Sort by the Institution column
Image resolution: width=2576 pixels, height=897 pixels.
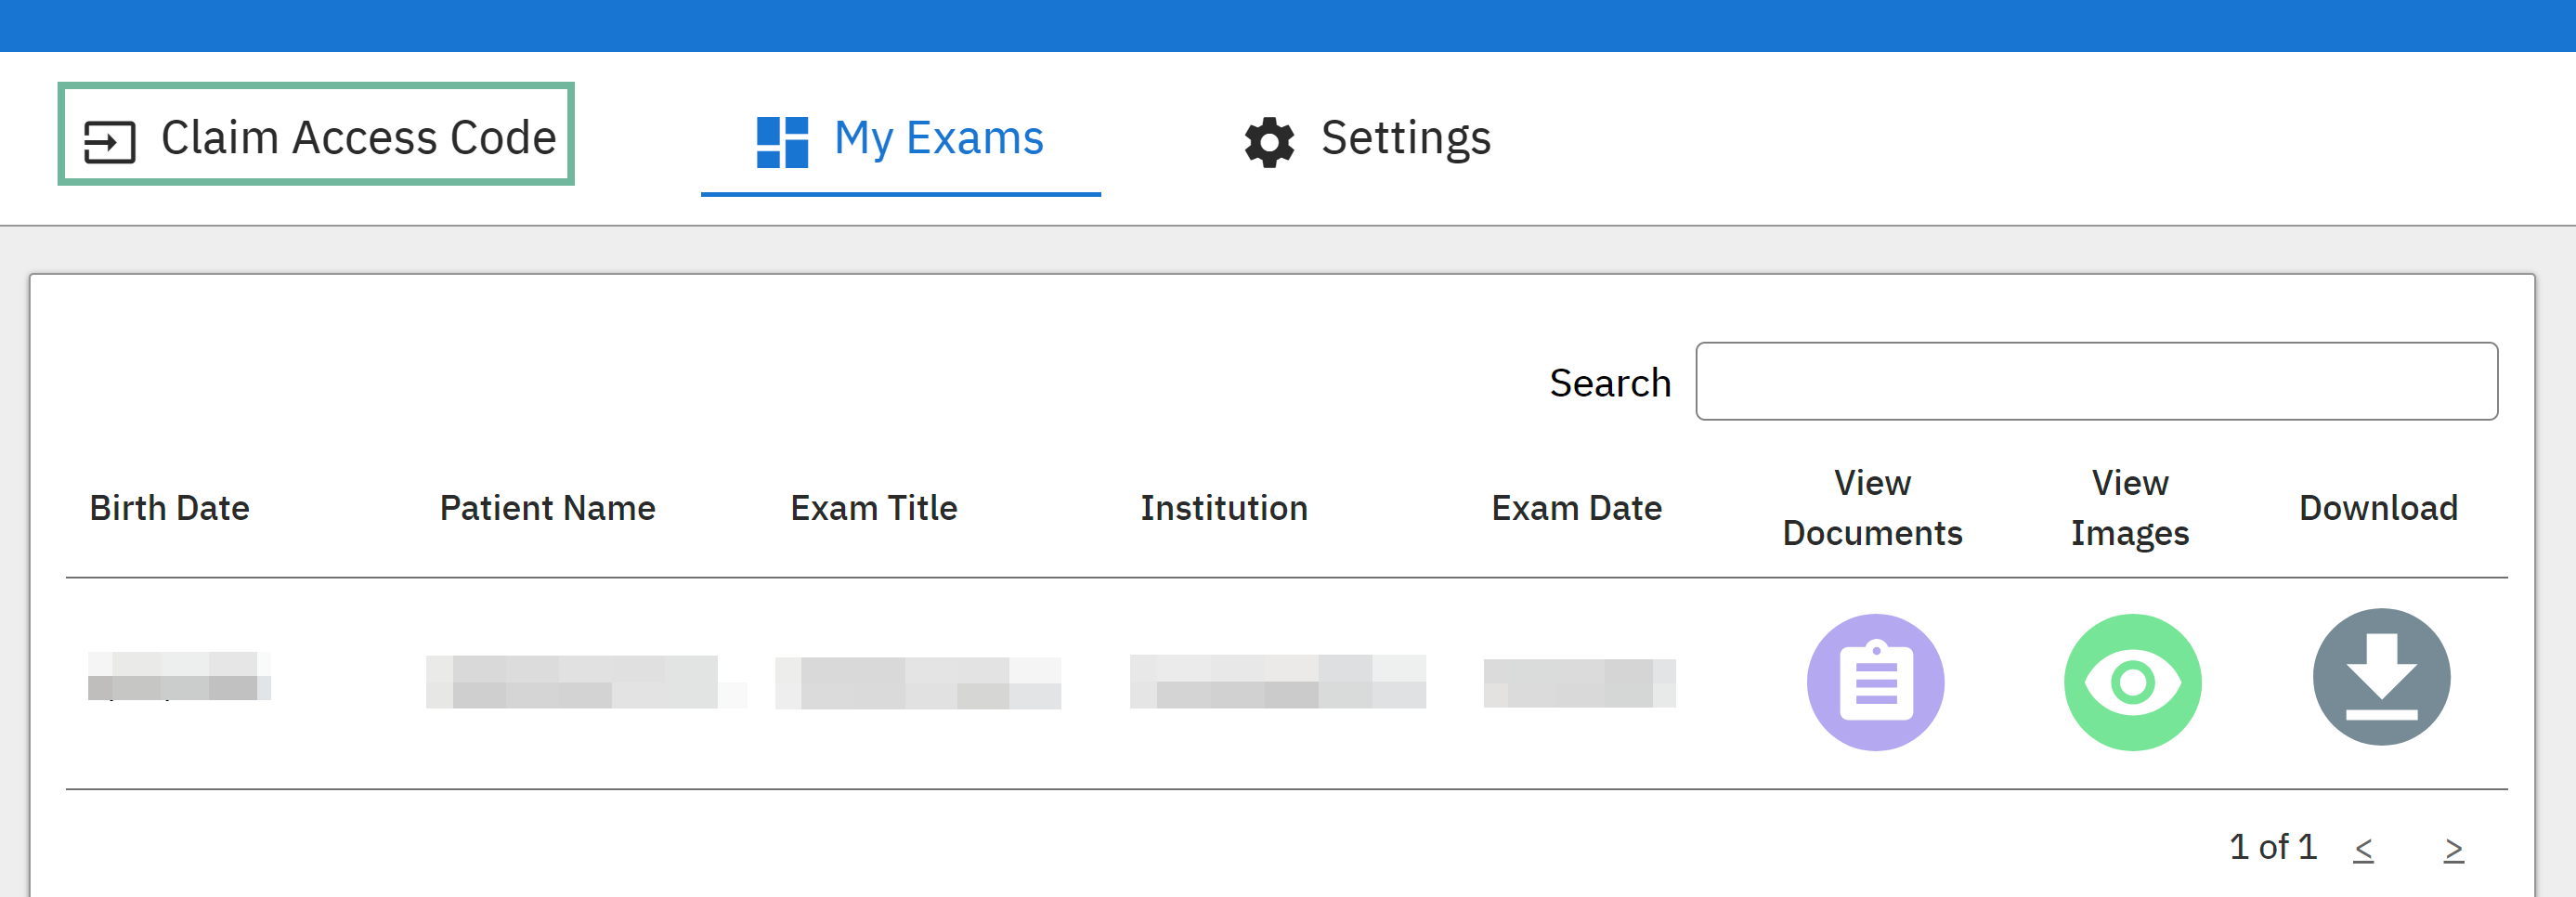click(x=1223, y=508)
